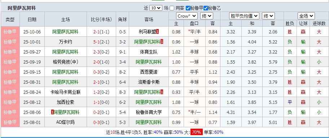The image size is (329, 138).
Task: Click score 2-0(1-0) in 格劳竞技 row
Action: [101, 62]
